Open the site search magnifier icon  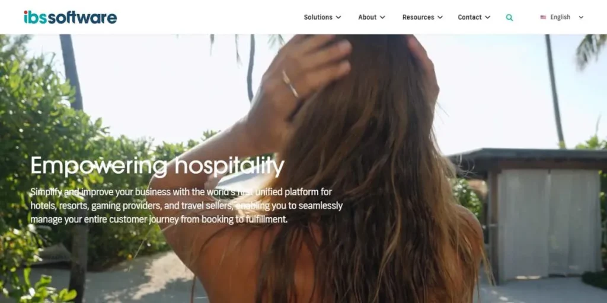[509, 17]
